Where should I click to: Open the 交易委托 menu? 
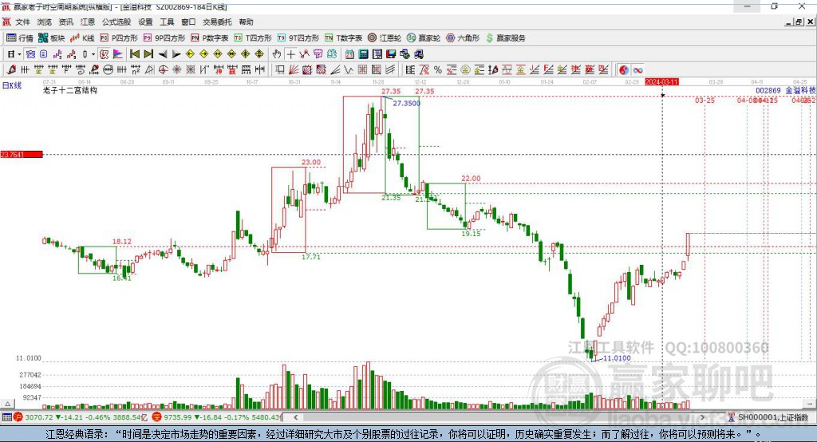pos(217,22)
